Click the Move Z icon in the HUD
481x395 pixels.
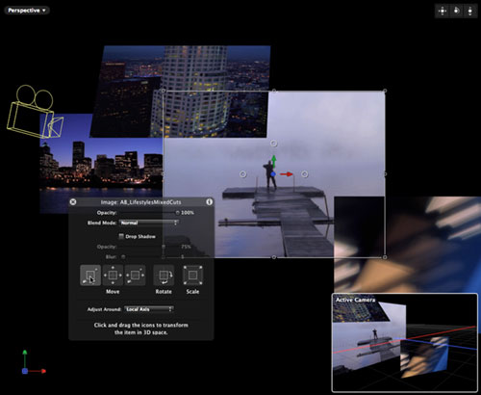click(90, 276)
